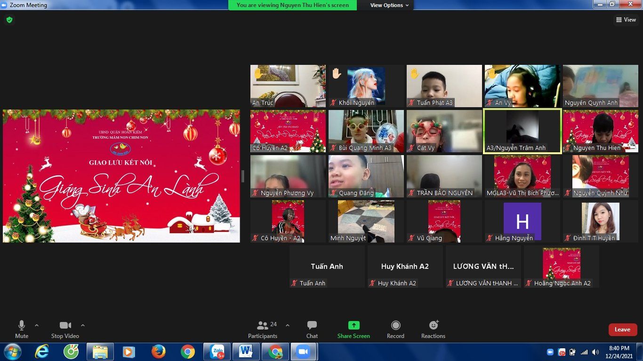The height and width of the screenshot is (361, 643).
Task: Expand the arrow next to Participants
Action: (x=288, y=325)
